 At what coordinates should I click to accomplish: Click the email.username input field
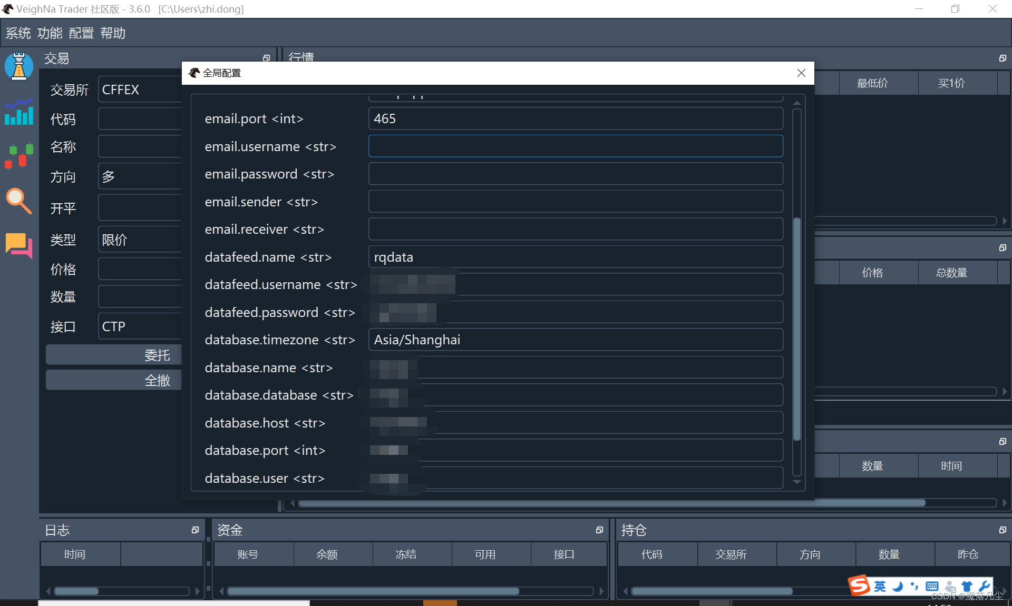tap(575, 146)
